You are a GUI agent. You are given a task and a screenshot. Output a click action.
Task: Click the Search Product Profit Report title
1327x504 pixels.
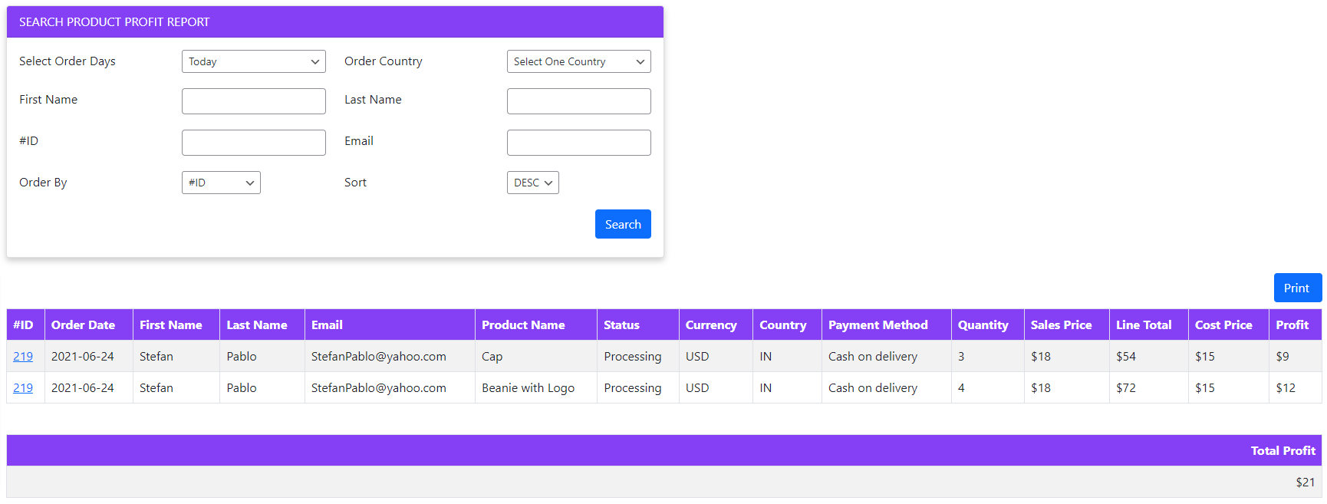pyautogui.click(x=114, y=22)
